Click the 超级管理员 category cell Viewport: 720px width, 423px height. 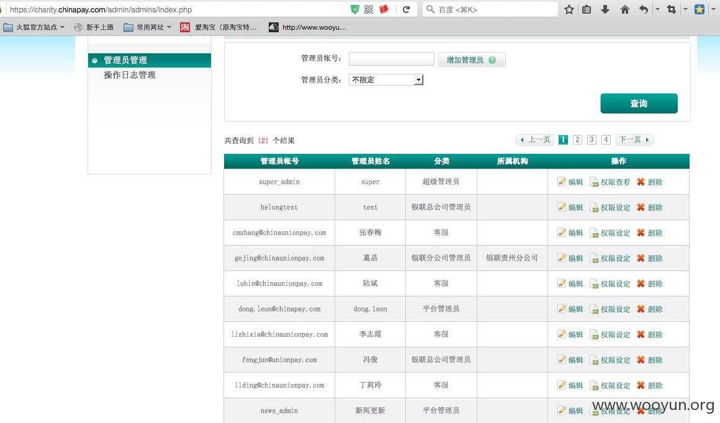tap(441, 181)
